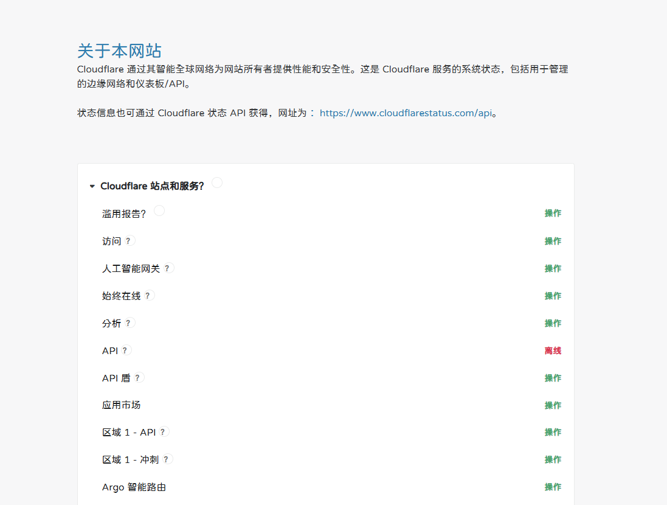Viewport: 667px width, 505px height.
Task: Click the question mark beside 人工智能网关
Action: coord(167,268)
